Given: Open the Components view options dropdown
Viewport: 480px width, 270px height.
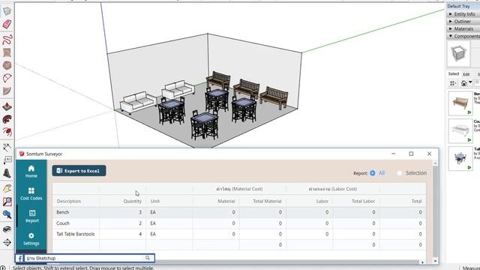Looking at the screenshot, I should (x=453, y=83).
